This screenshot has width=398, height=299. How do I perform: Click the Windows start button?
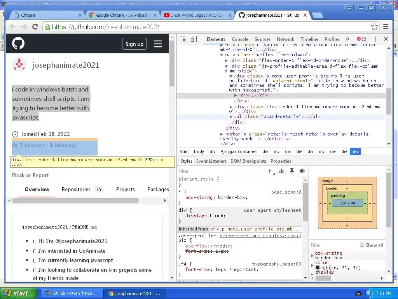click(x=18, y=293)
